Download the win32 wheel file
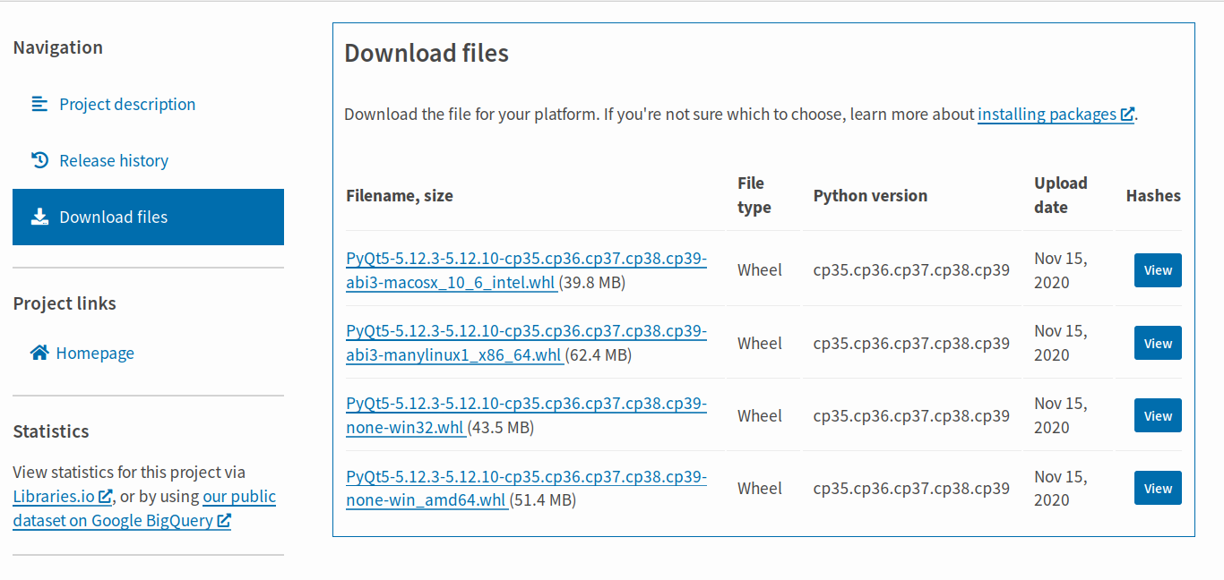This screenshot has height=580, width=1224. point(527,415)
